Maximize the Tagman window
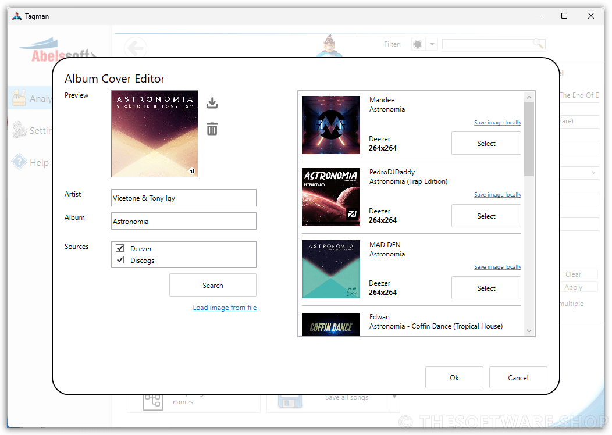The width and height of the screenshot is (612, 435). click(x=564, y=16)
